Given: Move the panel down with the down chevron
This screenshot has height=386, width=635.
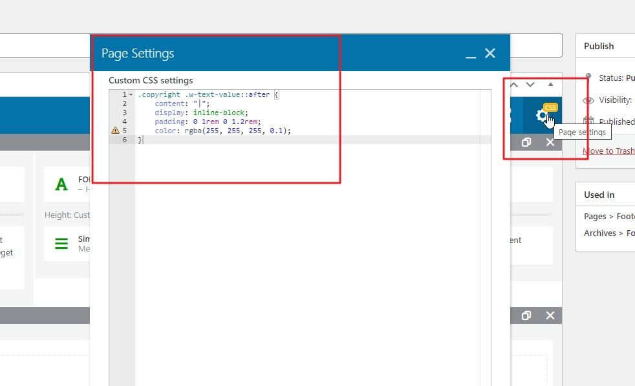Looking at the screenshot, I should [x=530, y=85].
